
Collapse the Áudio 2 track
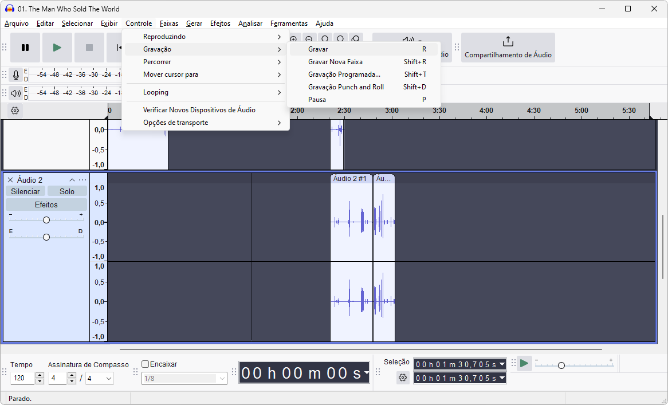tap(72, 180)
